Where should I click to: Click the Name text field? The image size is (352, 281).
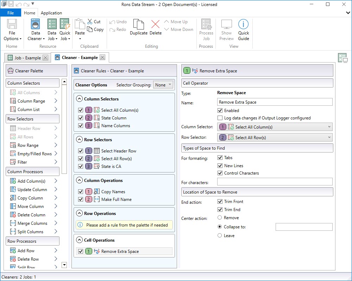click(x=275, y=102)
